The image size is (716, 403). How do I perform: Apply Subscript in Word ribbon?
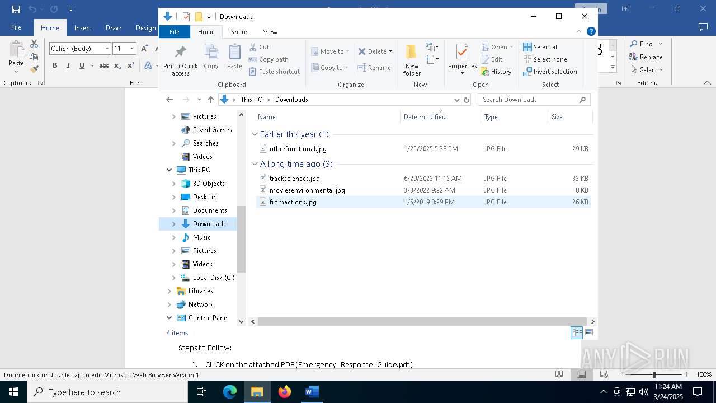coord(117,65)
